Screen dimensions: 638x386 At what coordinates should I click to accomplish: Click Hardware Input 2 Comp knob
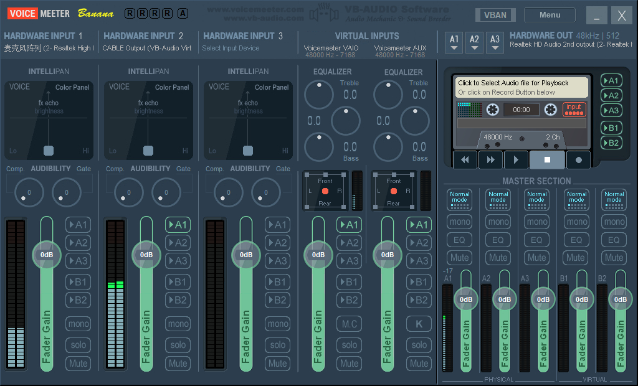coord(128,192)
